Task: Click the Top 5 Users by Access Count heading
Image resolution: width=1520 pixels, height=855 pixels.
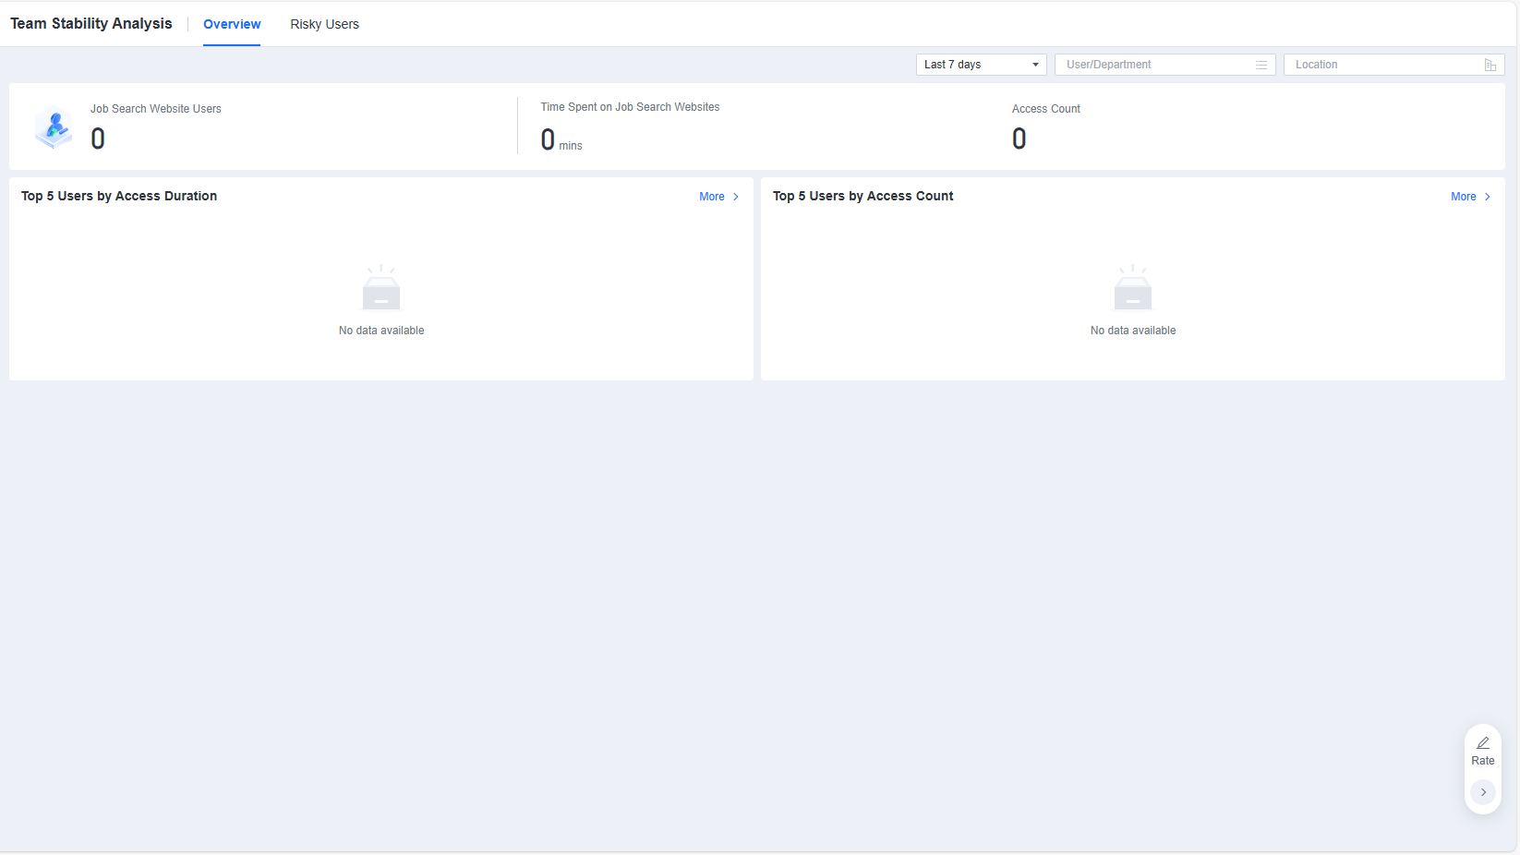Action: click(x=863, y=196)
